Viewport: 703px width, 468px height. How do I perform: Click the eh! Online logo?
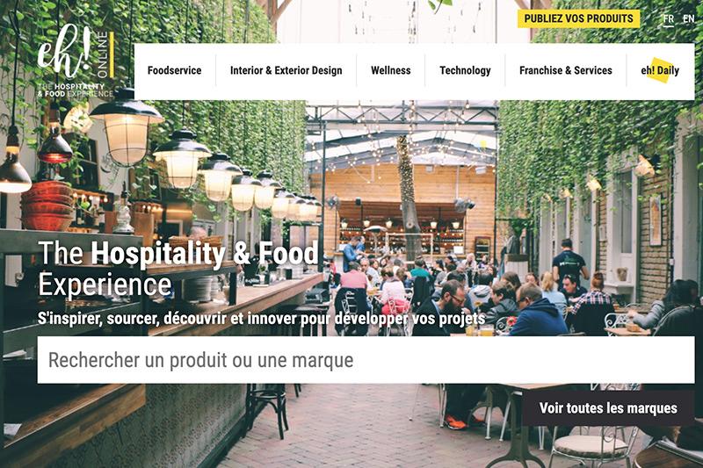76,61
